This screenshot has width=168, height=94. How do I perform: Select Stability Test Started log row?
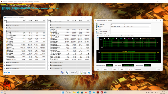[130, 27]
